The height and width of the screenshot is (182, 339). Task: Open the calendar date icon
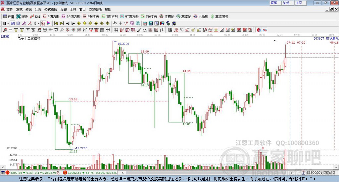coord(145,23)
